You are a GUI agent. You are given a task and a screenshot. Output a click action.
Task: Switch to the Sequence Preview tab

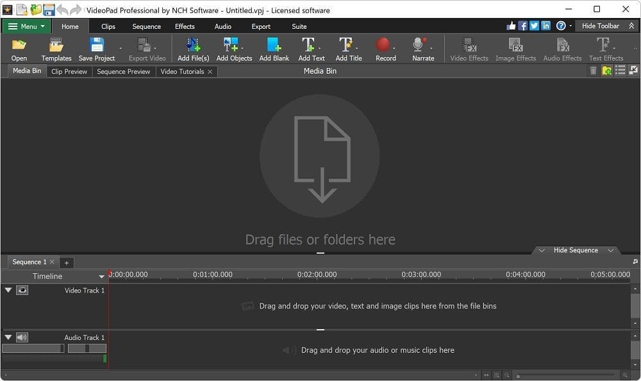[124, 72]
